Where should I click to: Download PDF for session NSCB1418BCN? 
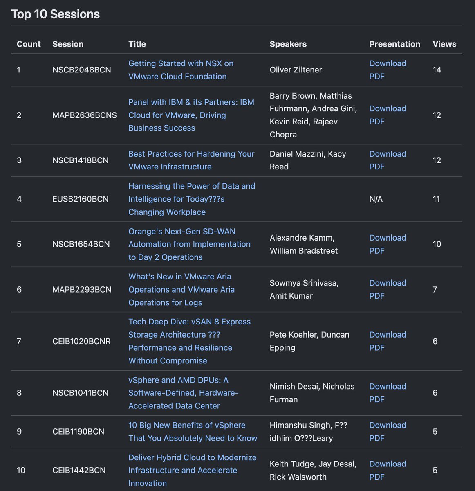coord(388,160)
